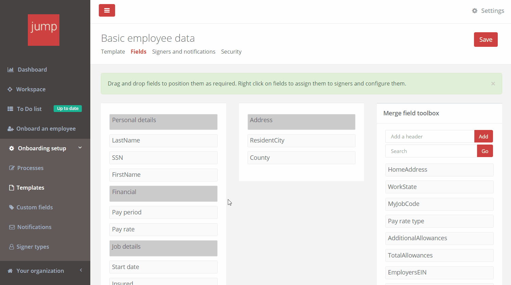Click the Your organization home icon
The image size is (511, 285).
[10, 271]
